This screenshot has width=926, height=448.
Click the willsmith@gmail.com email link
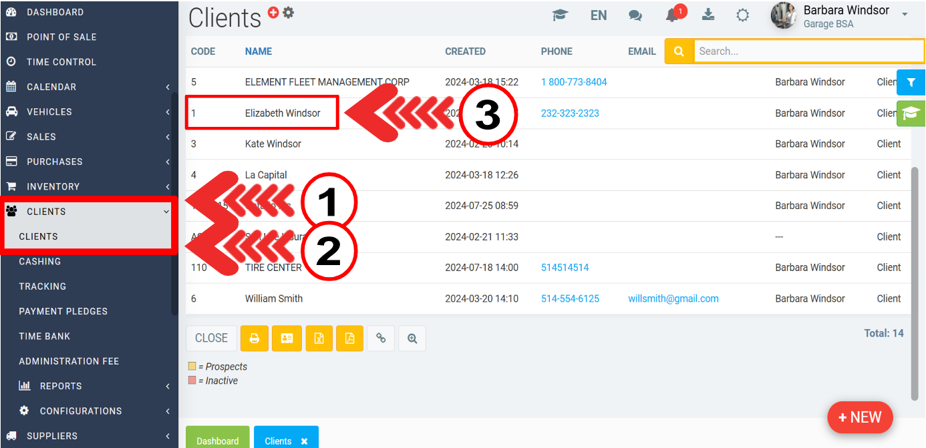point(673,298)
